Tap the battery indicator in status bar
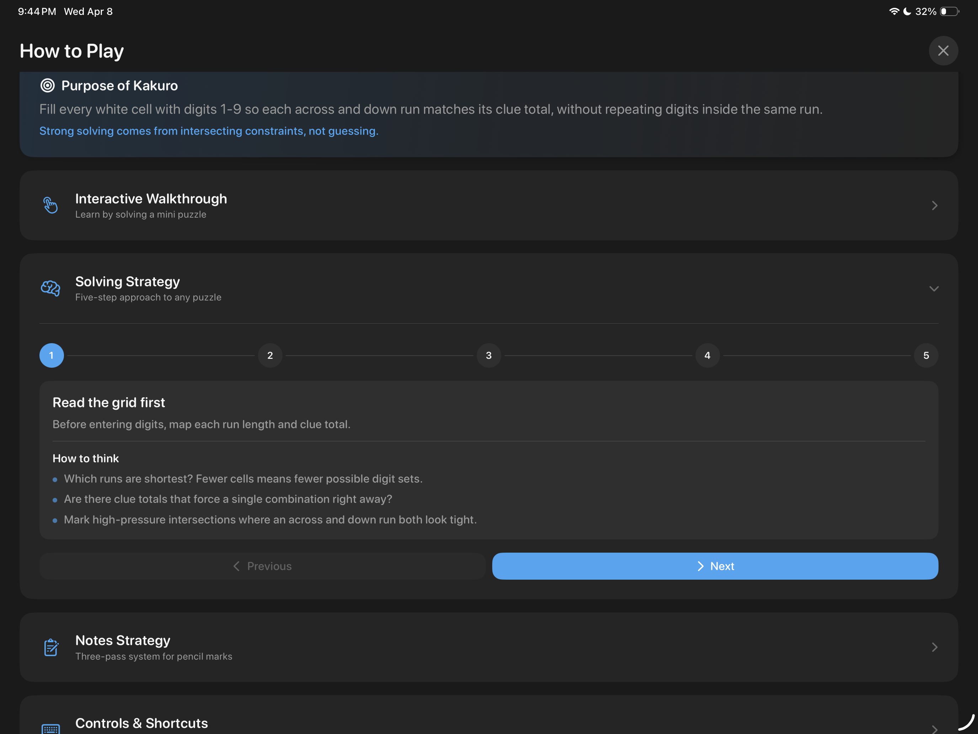 point(949,11)
